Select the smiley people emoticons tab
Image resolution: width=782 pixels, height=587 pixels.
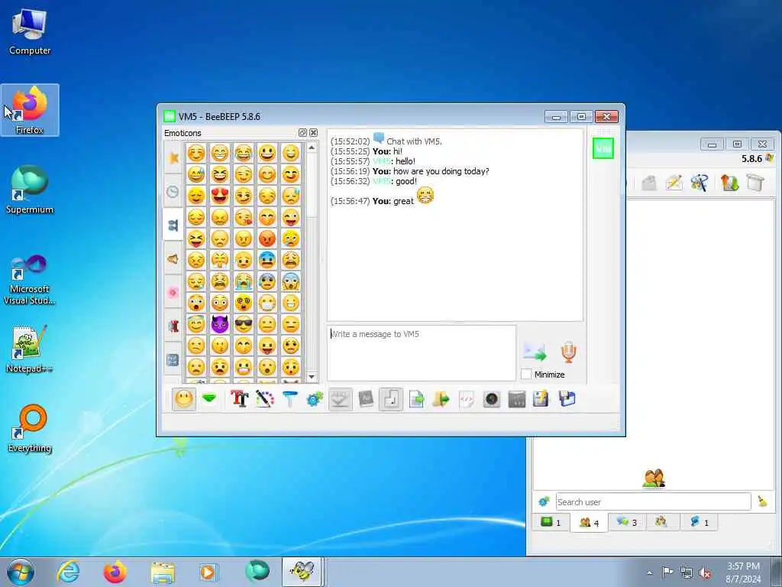click(173, 225)
